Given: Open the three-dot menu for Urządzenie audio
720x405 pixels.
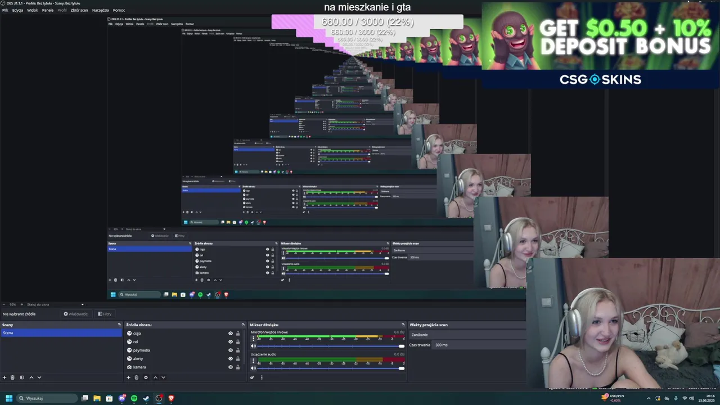Looking at the screenshot, I should pos(253,361).
